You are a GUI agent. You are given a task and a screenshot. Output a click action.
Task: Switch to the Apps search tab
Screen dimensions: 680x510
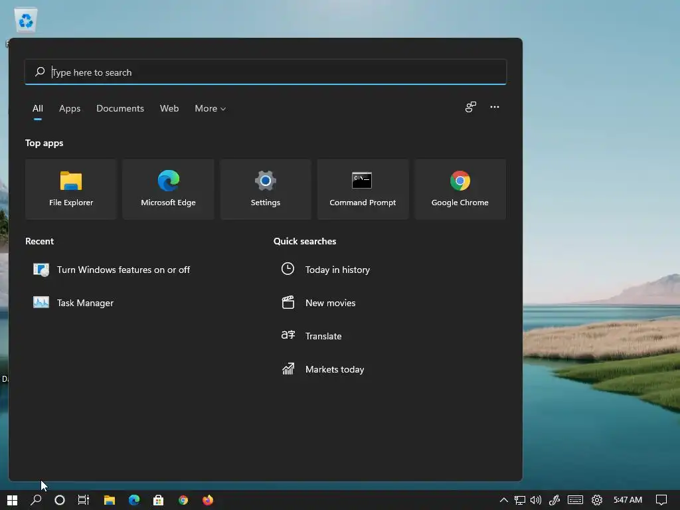[70, 108]
